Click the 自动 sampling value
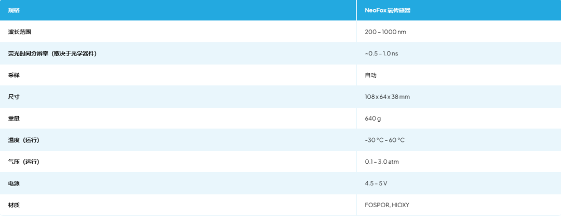 pos(370,76)
